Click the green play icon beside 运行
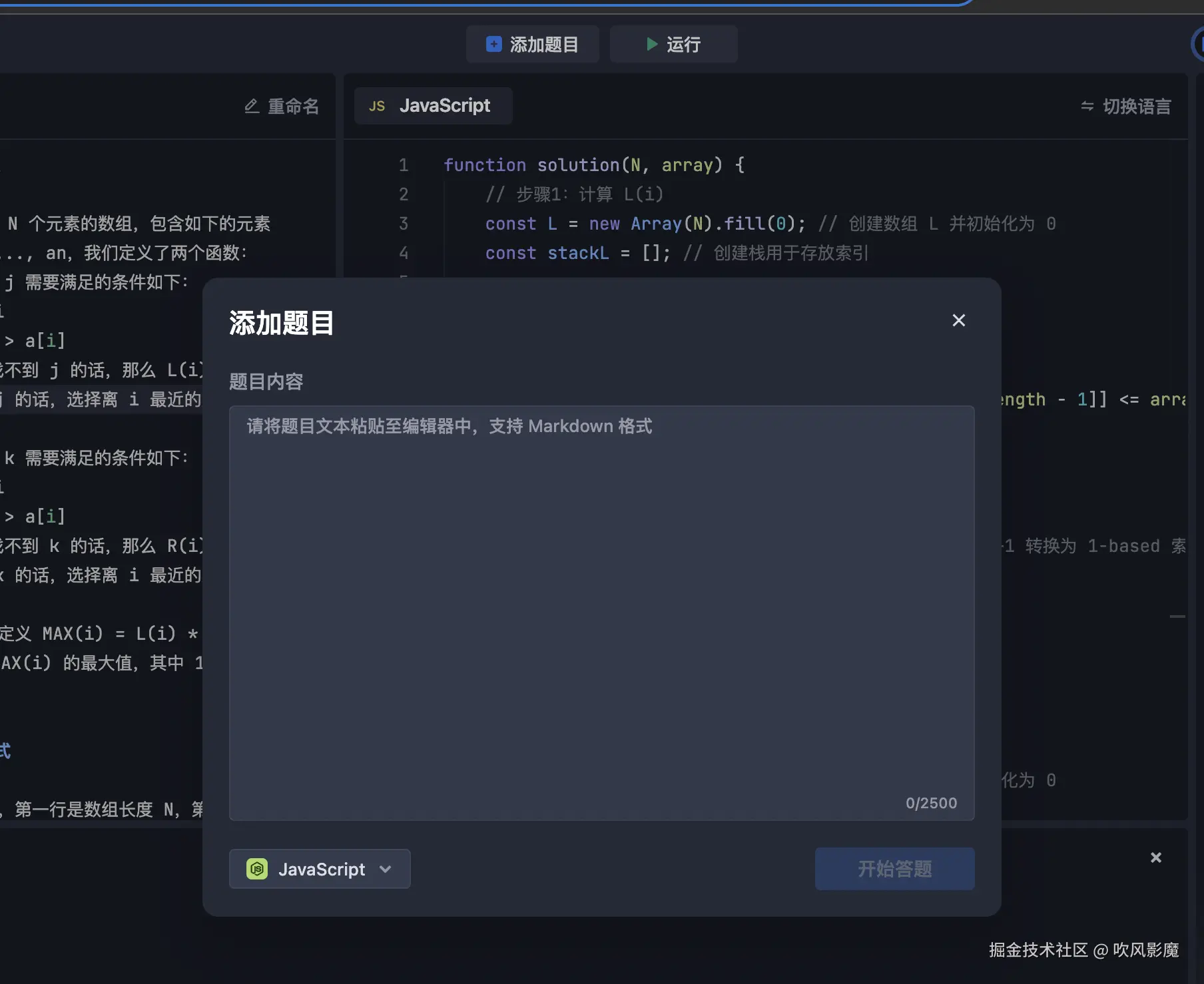 [652, 45]
